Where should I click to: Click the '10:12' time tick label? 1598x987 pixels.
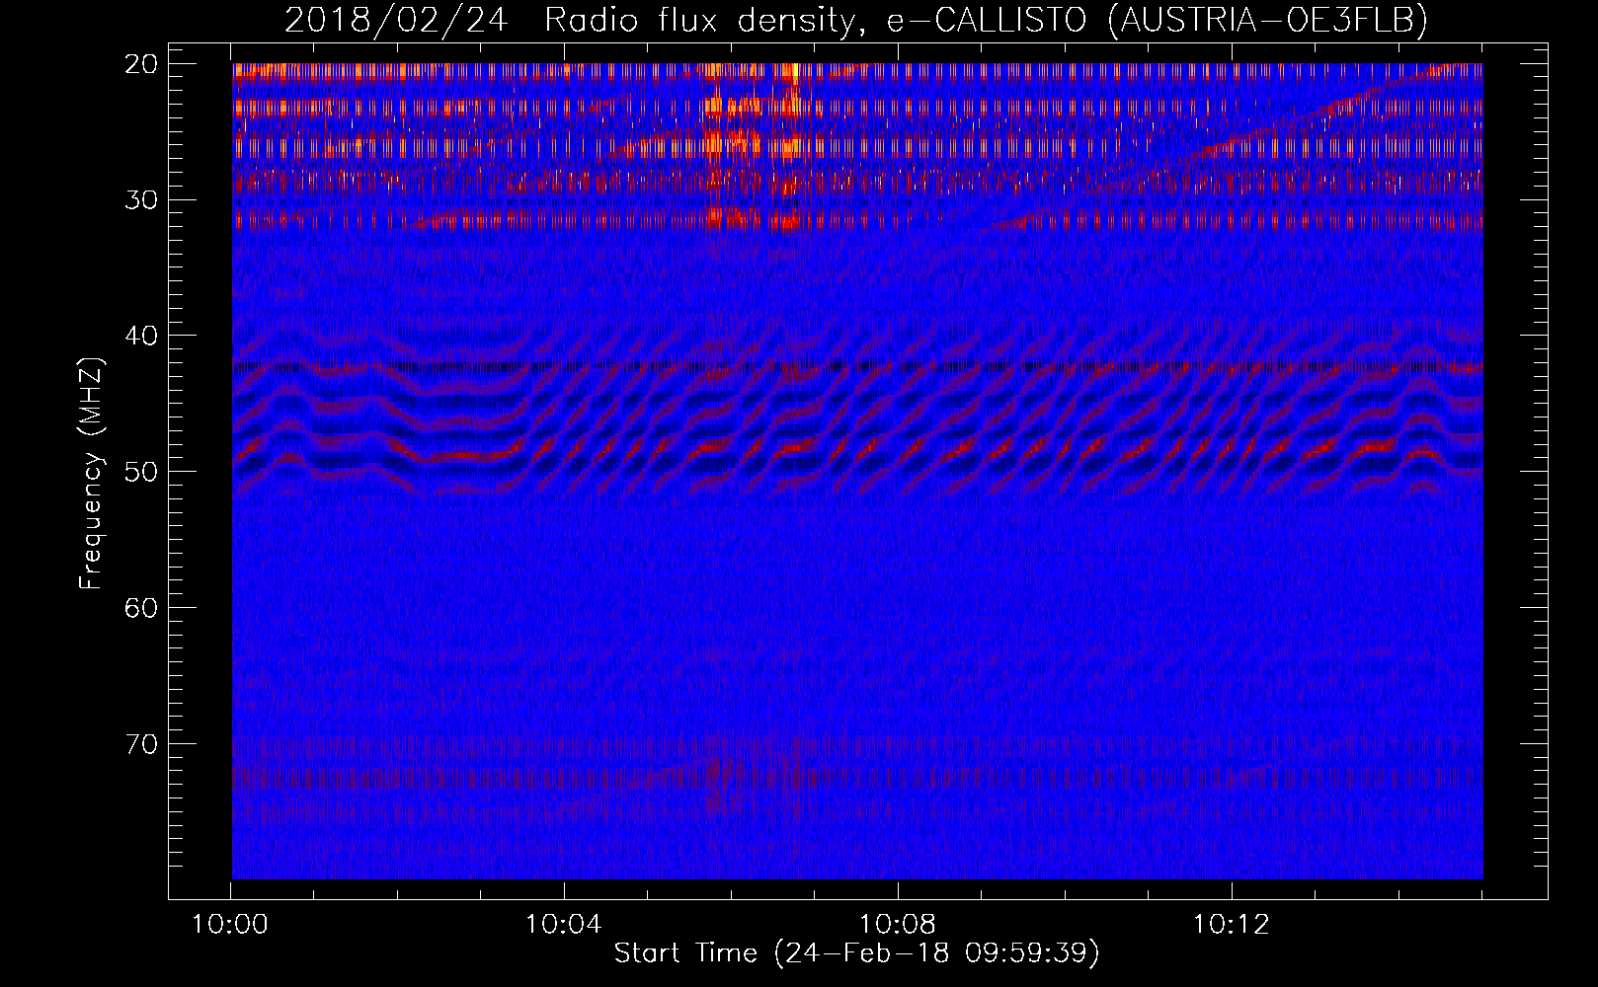point(1232,925)
